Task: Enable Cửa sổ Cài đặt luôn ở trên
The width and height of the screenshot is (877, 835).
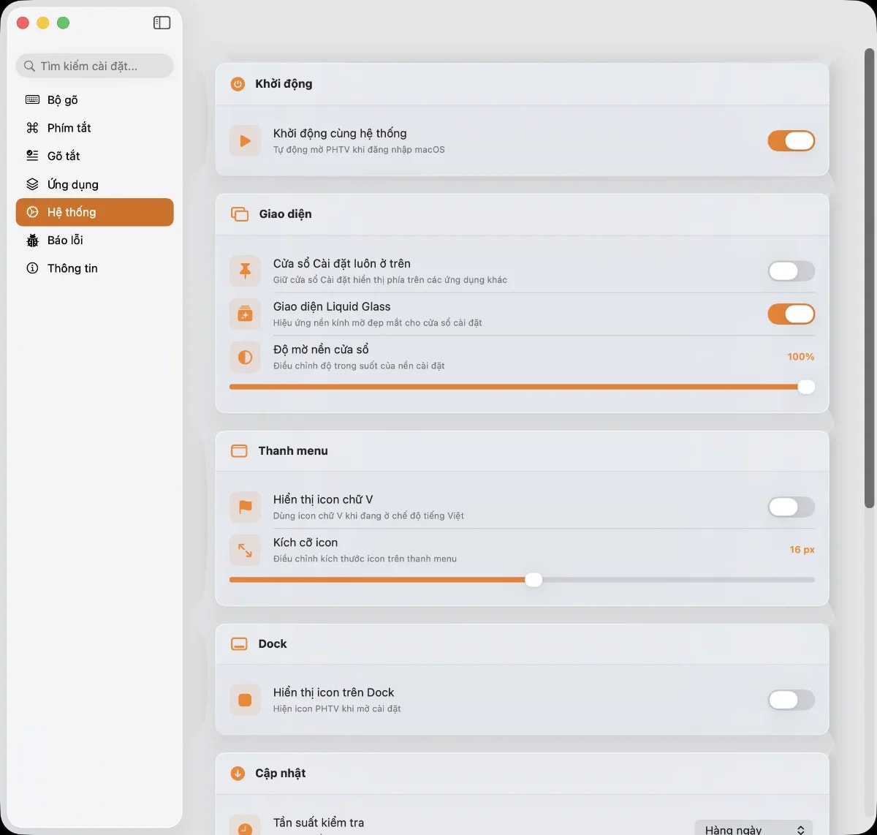Action: coord(791,271)
